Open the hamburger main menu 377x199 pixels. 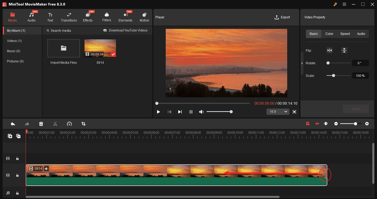344,4
